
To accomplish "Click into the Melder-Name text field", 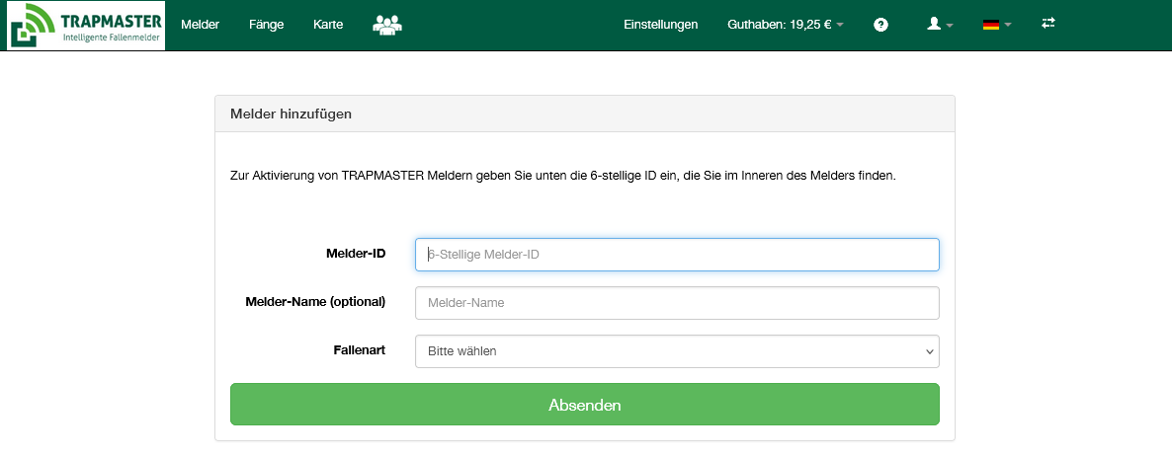I will click(677, 303).
